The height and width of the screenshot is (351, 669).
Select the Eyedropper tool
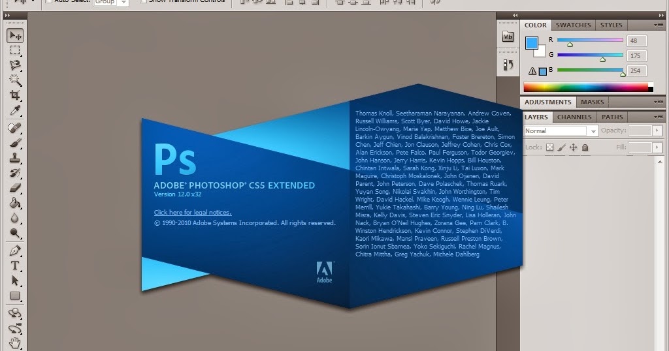tap(15, 110)
